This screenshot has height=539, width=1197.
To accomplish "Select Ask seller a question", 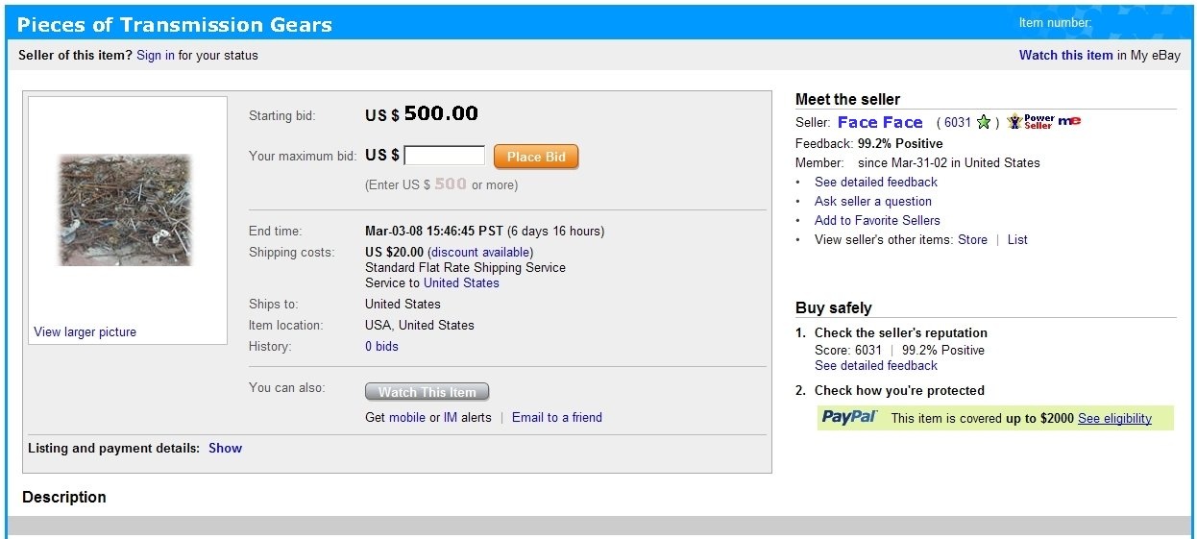I will [x=872, y=201].
